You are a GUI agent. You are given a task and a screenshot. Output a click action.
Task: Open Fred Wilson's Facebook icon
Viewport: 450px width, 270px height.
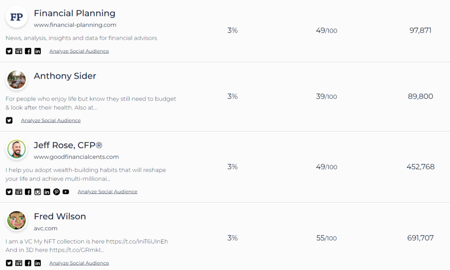28,263
